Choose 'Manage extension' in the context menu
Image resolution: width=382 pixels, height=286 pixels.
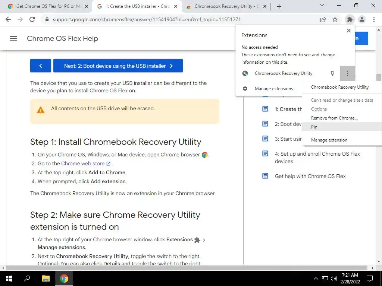coord(342,140)
